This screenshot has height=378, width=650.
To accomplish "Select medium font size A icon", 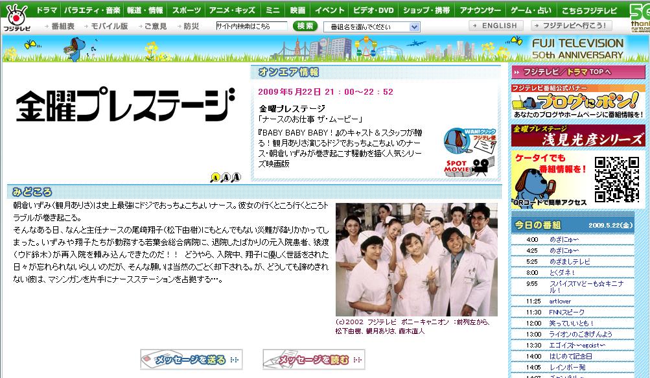I will coord(226,178).
